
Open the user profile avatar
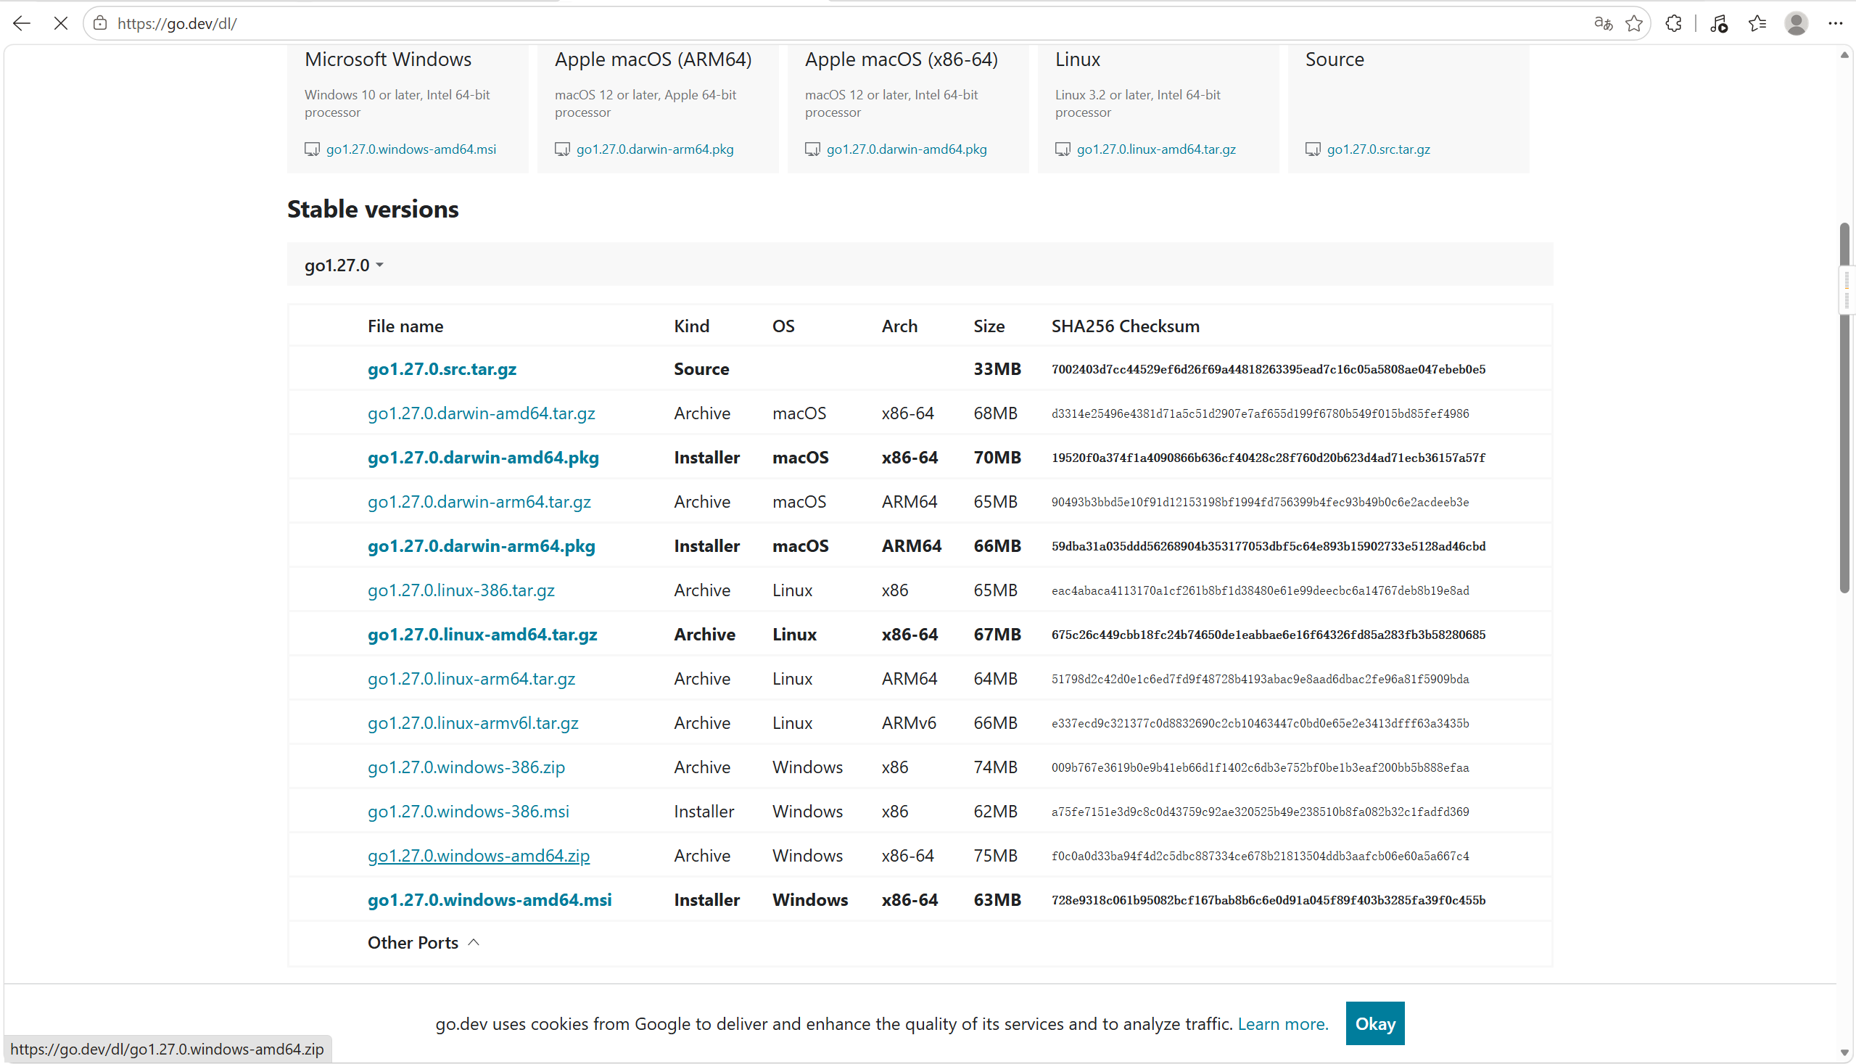click(1796, 23)
